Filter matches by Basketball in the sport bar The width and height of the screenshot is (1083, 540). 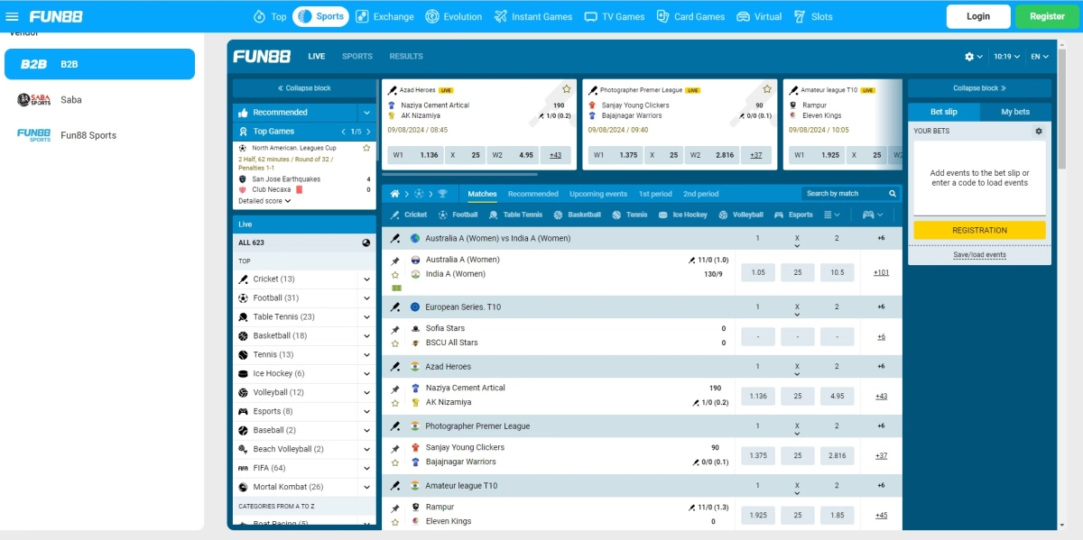click(x=578, y=215)
